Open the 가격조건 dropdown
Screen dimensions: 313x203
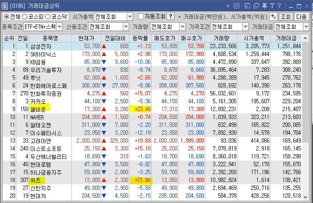click(246, 27)
